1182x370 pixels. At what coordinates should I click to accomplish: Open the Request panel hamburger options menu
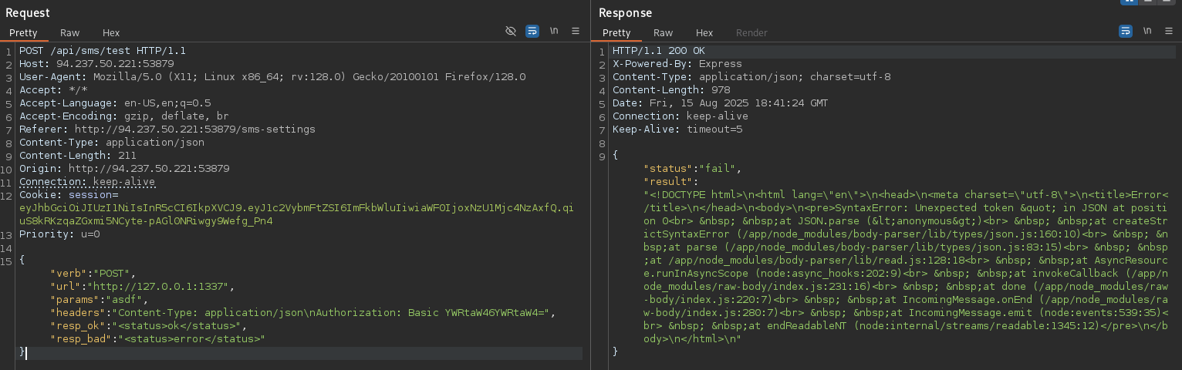[x=576, y=32]
